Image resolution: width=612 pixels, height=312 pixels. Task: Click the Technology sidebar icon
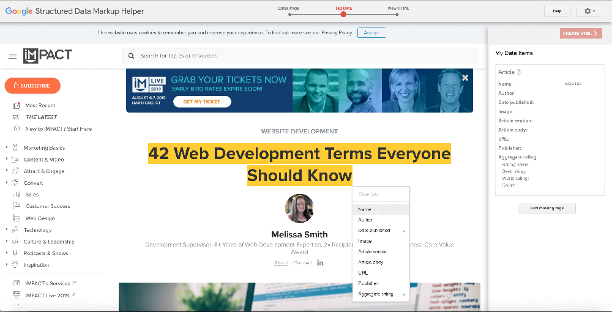point(15,229)
